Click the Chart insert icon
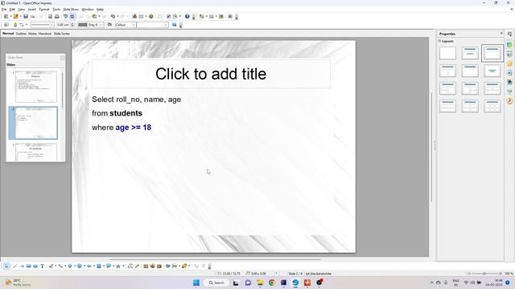 [x=134, y=16]
